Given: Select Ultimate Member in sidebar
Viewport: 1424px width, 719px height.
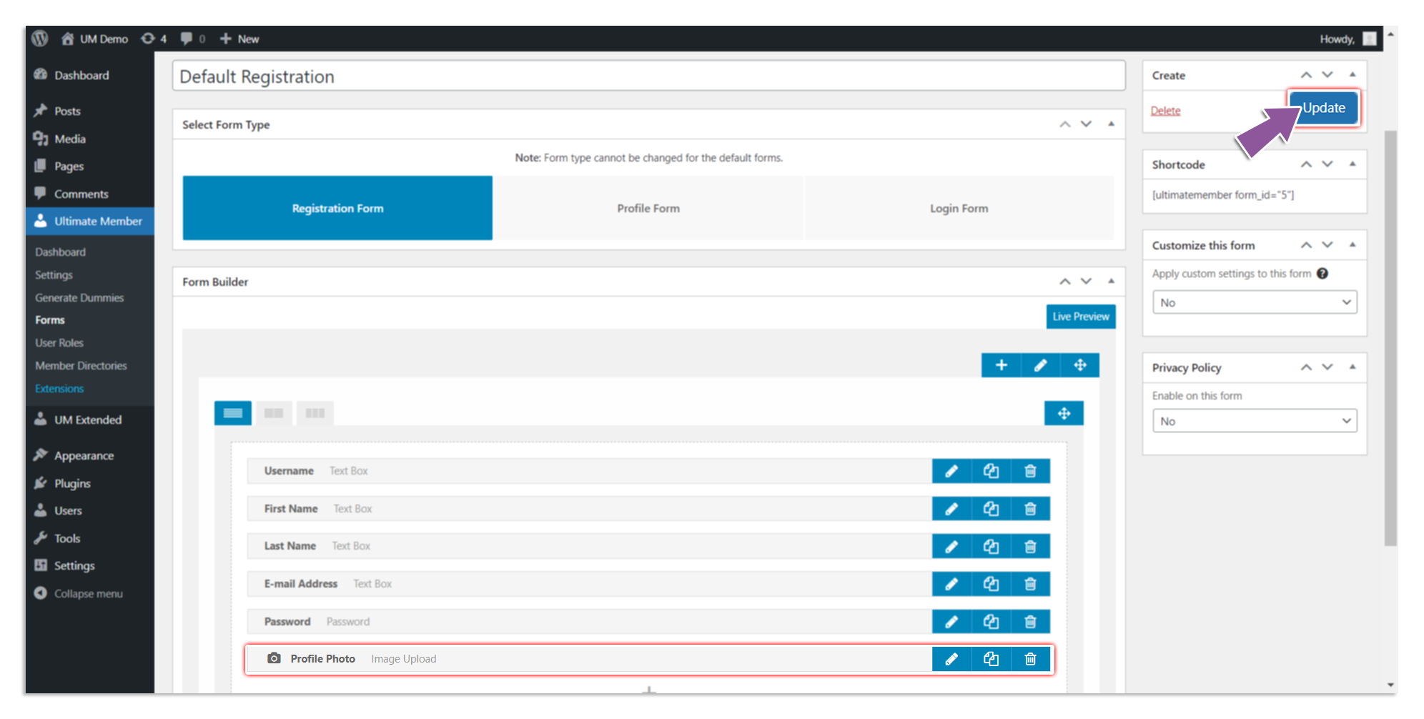Looking at the screenshot, I should coord(90,221).
